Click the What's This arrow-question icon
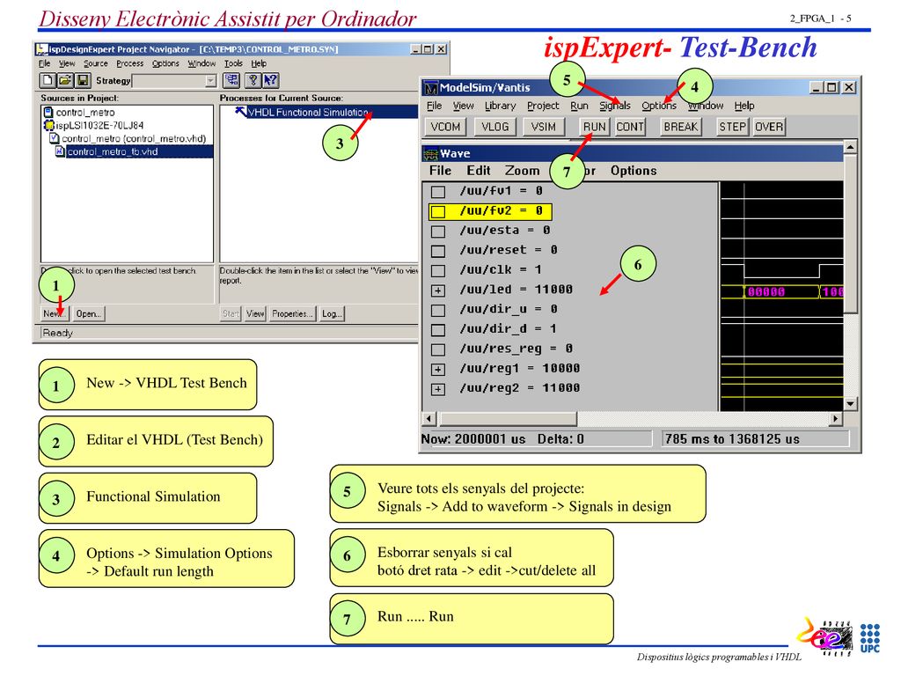 tap(271, 80)
